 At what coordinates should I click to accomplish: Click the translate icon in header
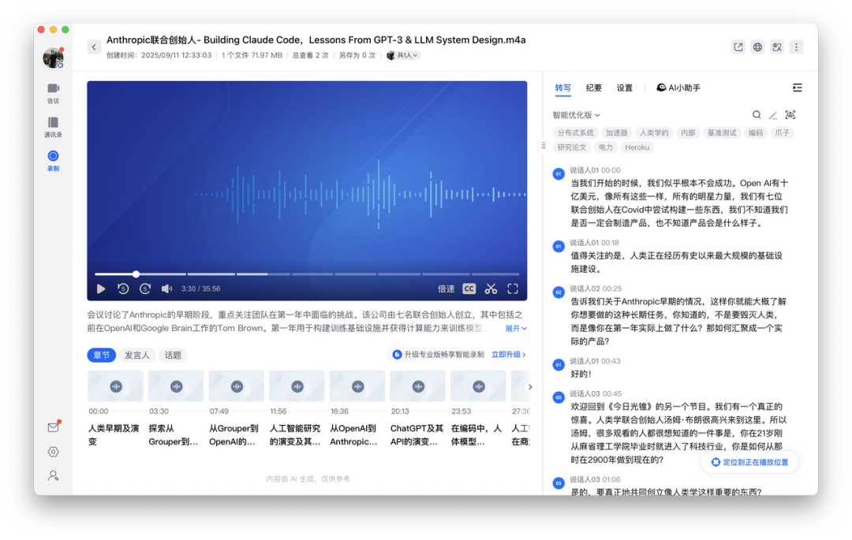[x=777, y=47]
